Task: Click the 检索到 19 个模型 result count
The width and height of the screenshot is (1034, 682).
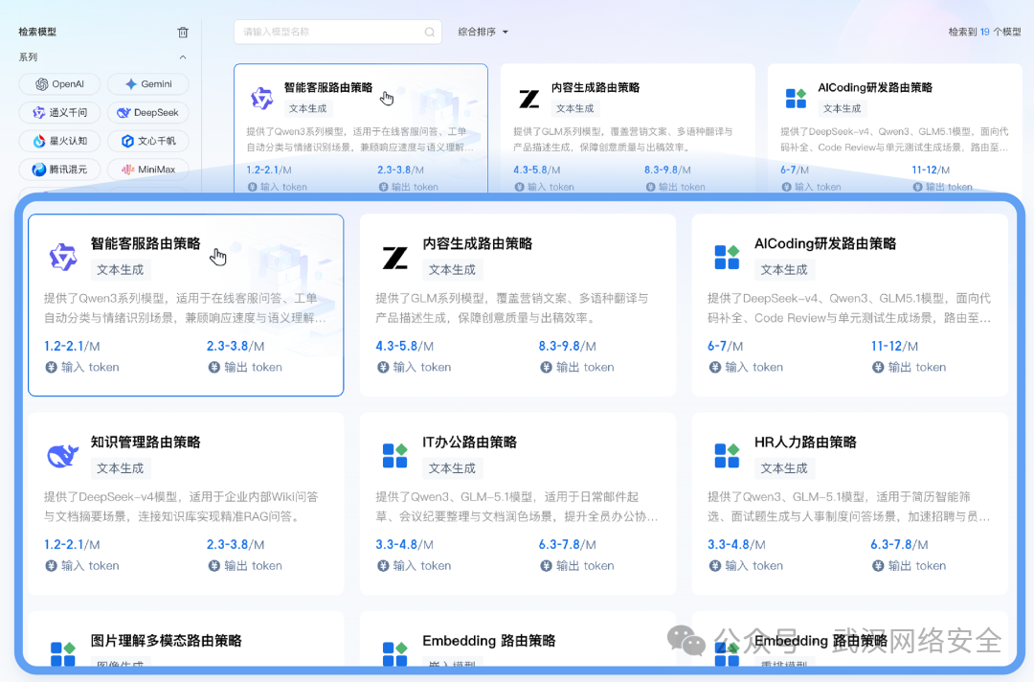Action: [984, 32]
